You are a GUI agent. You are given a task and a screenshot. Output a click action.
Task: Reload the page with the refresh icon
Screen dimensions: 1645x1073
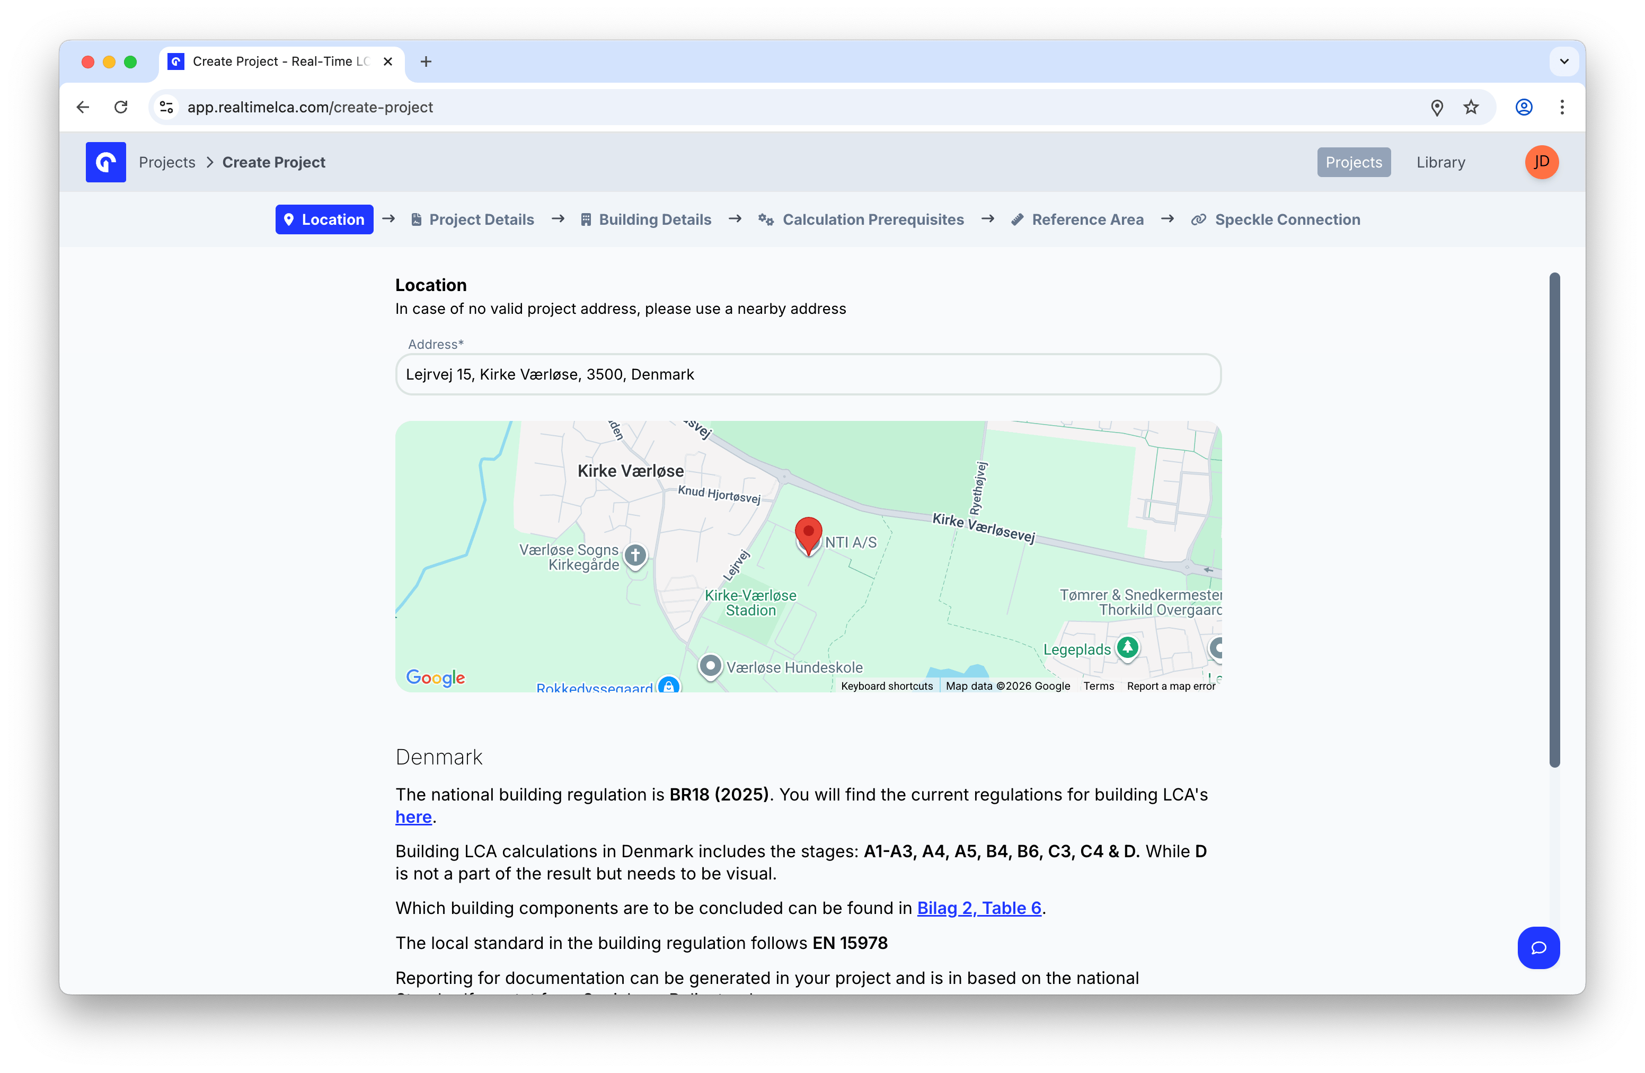(121, 107)
